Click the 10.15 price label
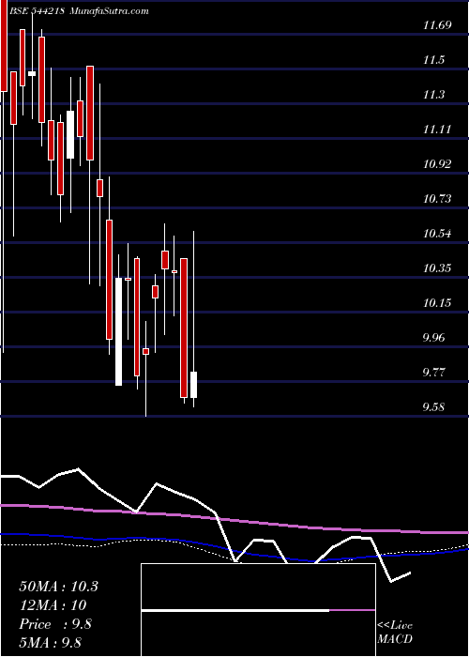This screenshot has width=469, height=657. tap(437, 303)
